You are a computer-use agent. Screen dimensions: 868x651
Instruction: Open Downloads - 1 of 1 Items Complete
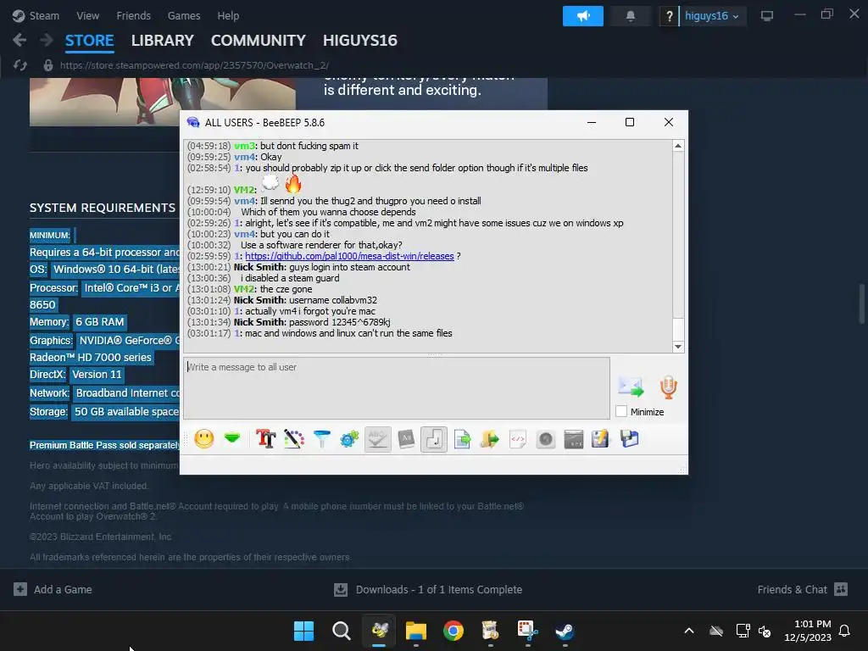[428, 590]
